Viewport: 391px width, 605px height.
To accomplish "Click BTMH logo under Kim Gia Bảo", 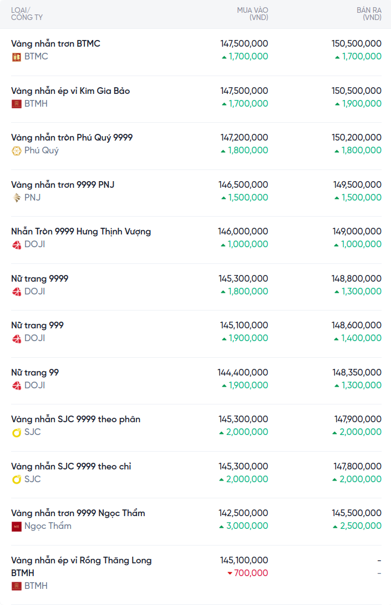I will click(x=17, y=104).
